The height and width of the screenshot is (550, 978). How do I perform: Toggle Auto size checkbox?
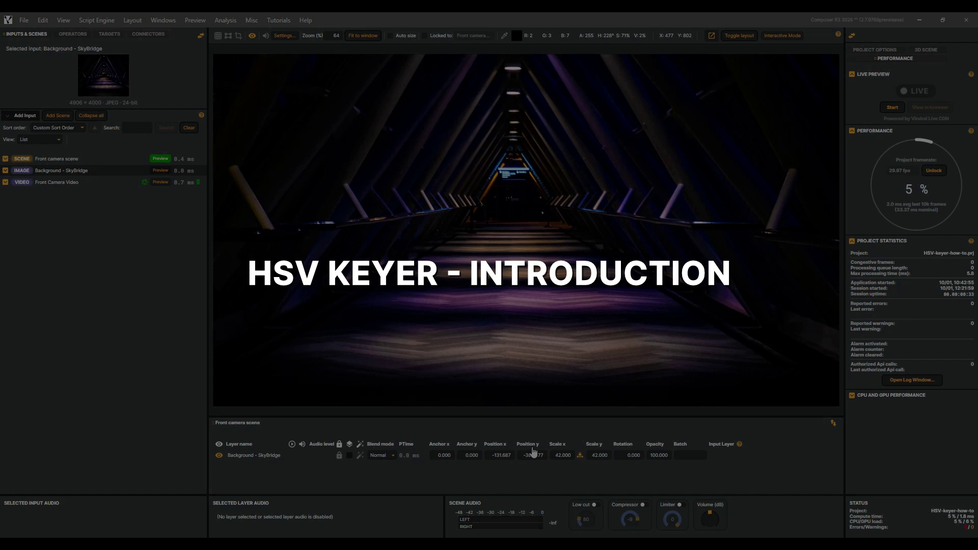[x=390, y=36]
